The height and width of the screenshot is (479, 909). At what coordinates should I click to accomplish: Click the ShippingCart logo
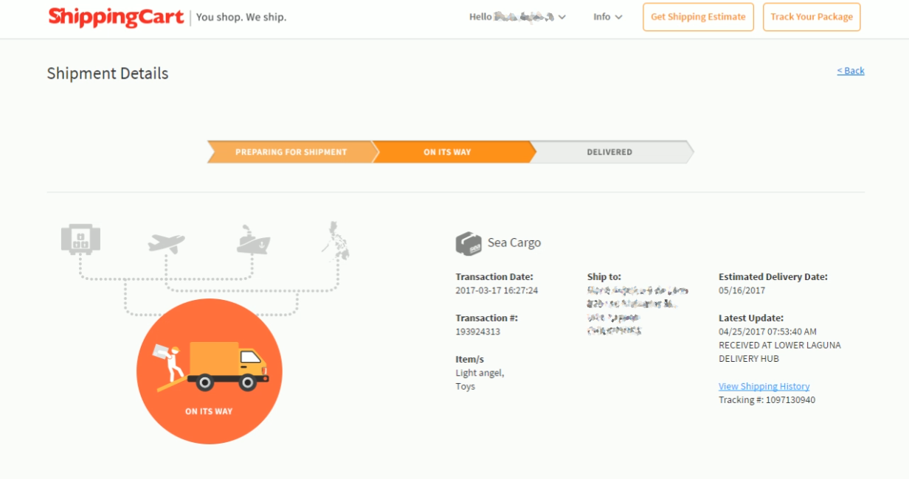116,17
